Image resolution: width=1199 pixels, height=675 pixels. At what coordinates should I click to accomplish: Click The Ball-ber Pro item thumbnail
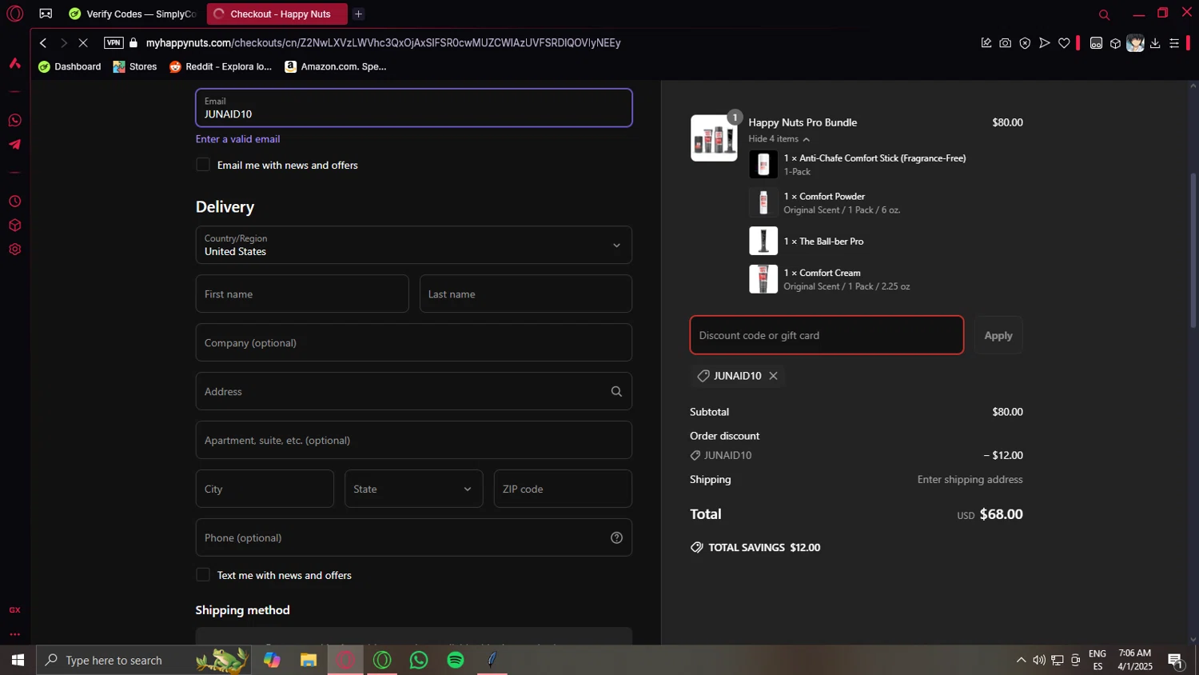point(763,241)
